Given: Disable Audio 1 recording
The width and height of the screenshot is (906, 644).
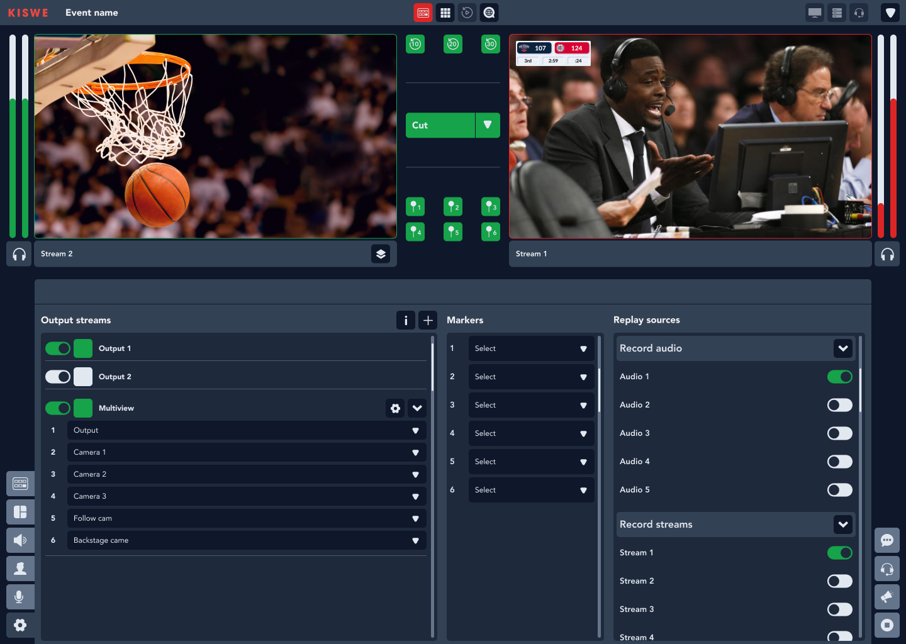Looking at the screenshot, I should 840,377.
